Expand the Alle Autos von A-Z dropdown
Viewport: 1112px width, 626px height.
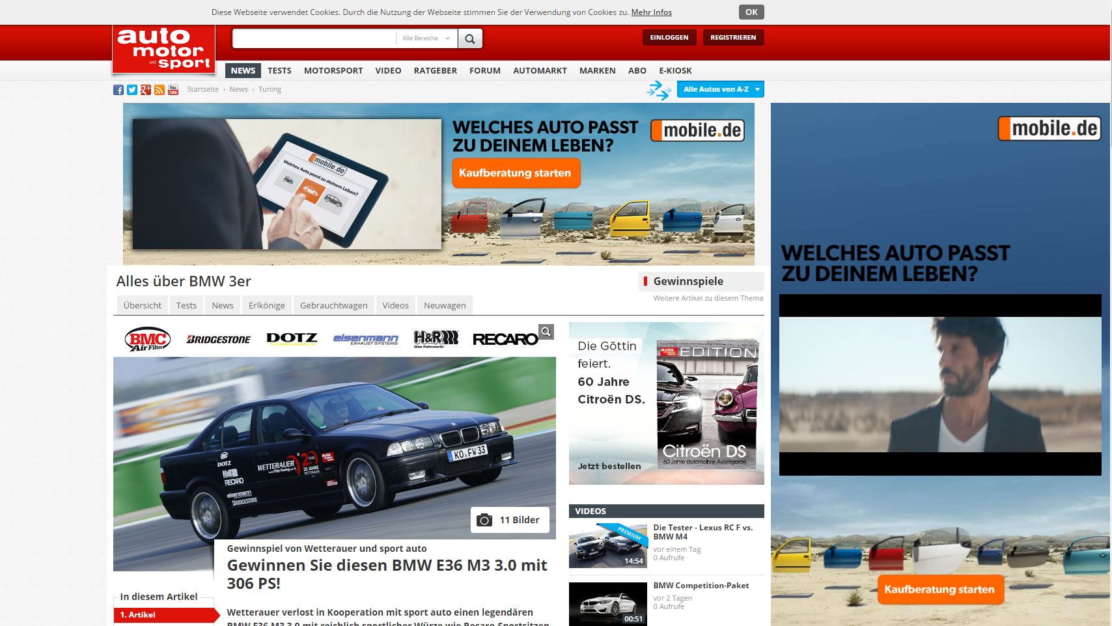tap(721, 89)
